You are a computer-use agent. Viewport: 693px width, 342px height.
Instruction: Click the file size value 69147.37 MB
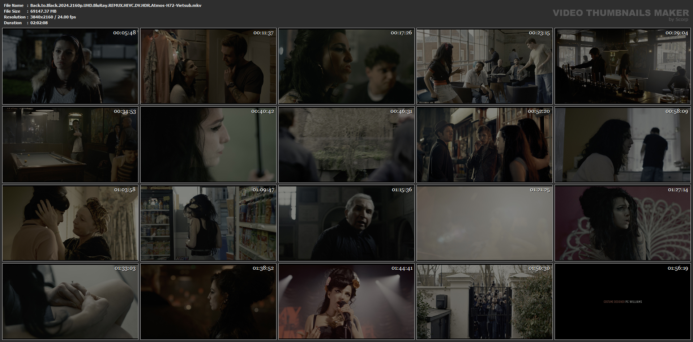(43, 11)
